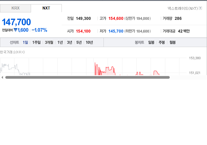Show the 1주일 line chart
The height and width of the screenshot is (145, 207).
36,42
